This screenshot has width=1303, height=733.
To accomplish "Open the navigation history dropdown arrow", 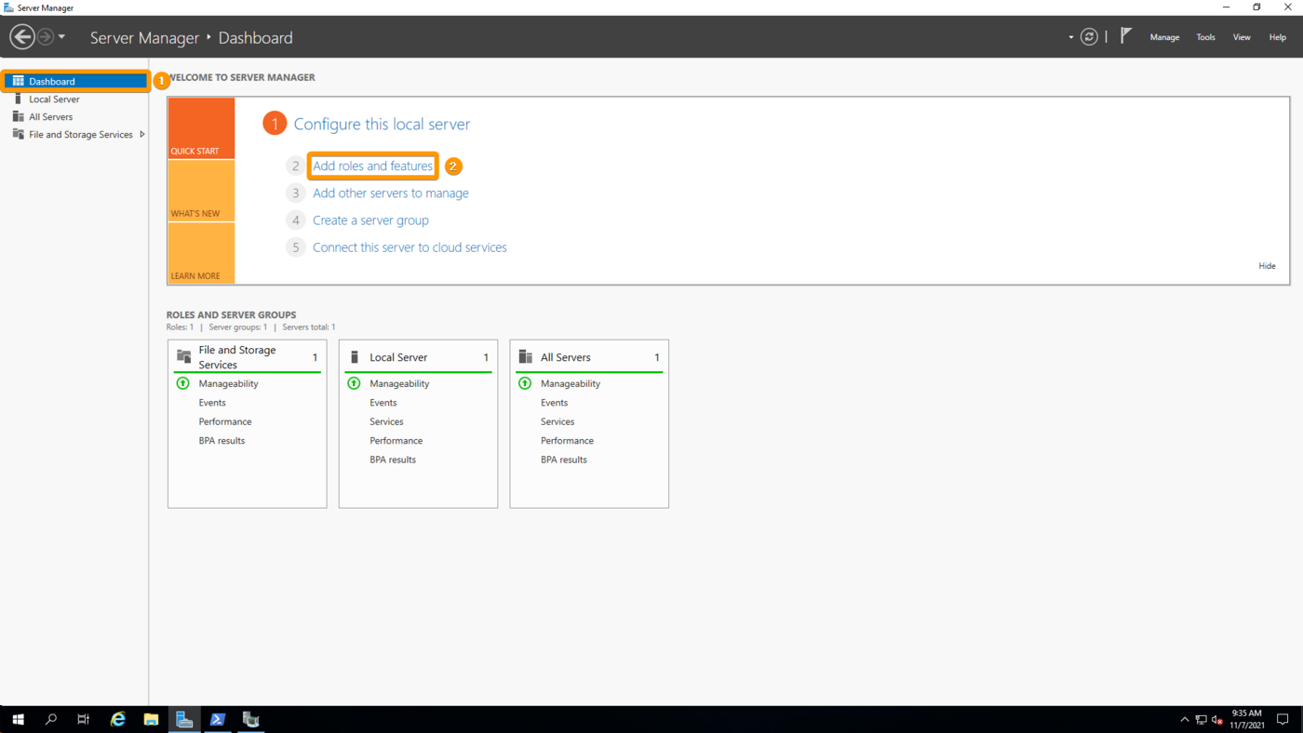I will click(x=60, y=36).
